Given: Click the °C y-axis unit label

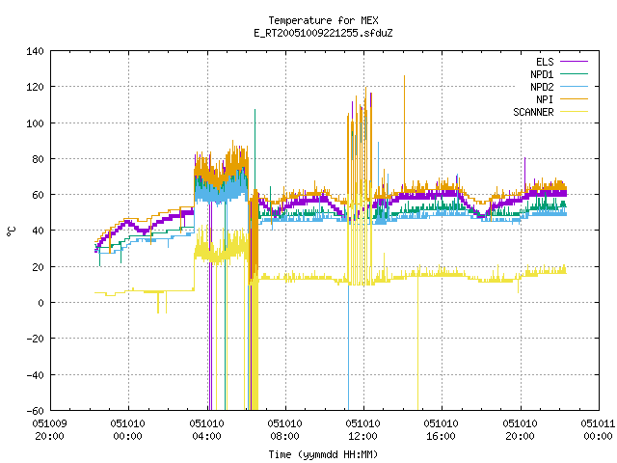Looking at the screenshot, I should (x=12, y=231).
